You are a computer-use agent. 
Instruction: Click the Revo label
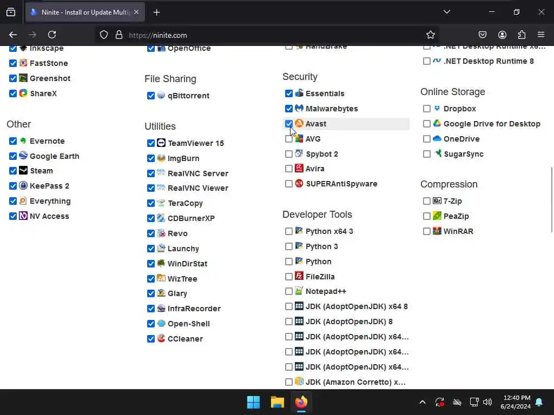[x=177, y=233]
